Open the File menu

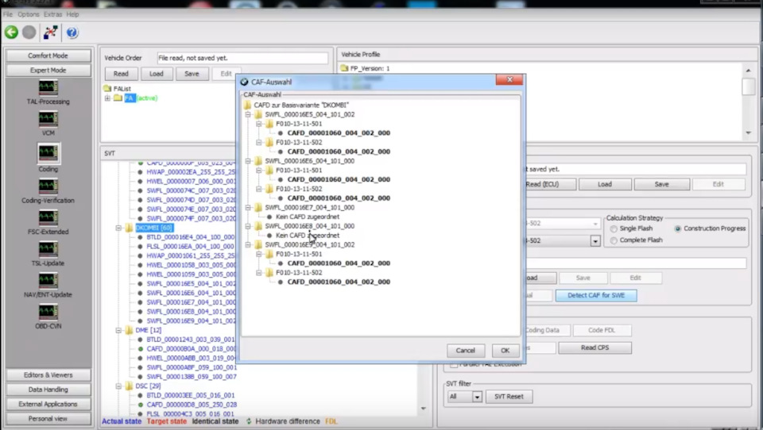[8, 14]
